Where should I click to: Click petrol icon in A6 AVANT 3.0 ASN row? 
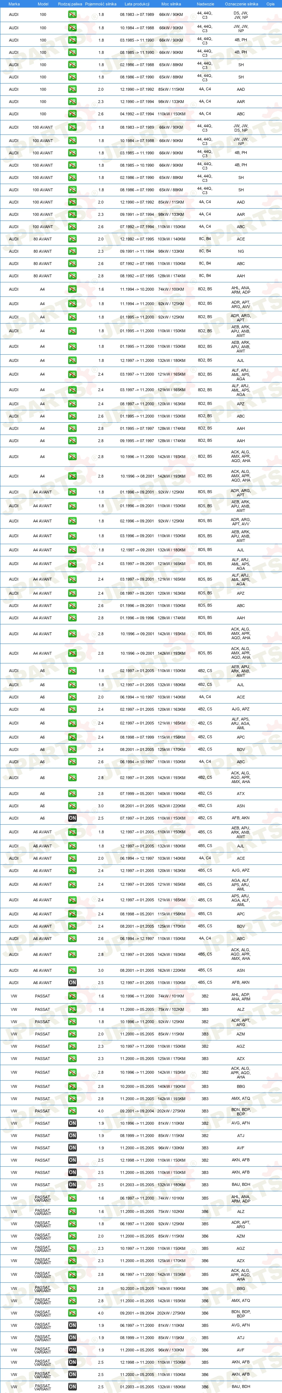(72, 971)
